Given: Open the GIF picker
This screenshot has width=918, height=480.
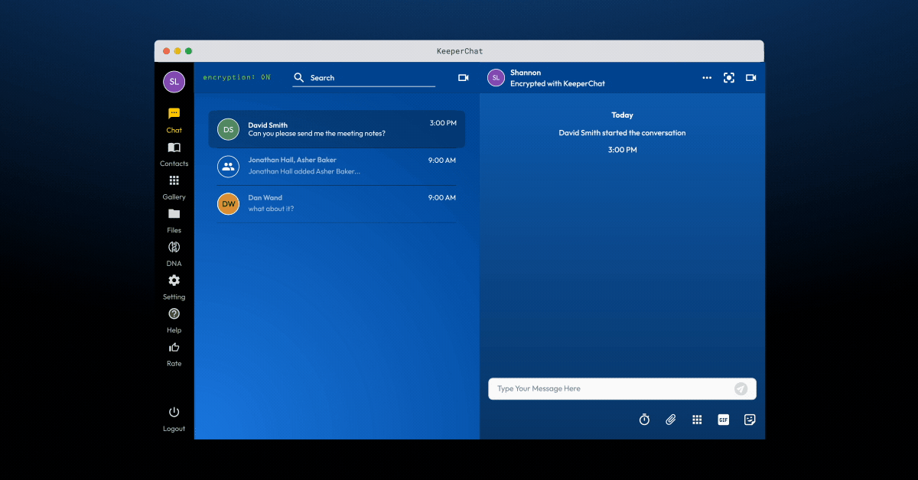Looking at the screenshot, I should click(723, 420).
